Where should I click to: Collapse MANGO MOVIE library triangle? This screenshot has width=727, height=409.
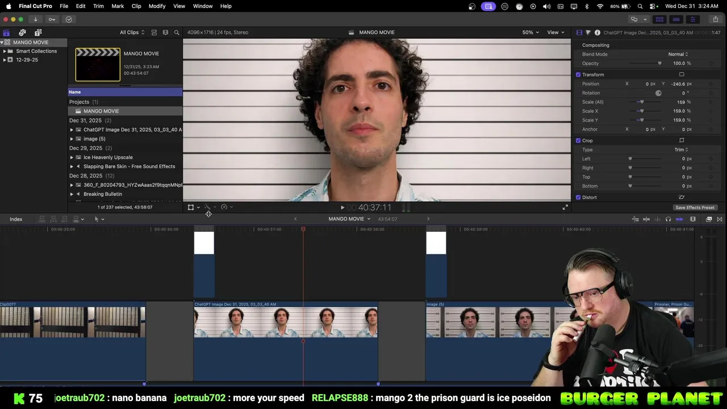pyautogui.click(x=2, y=42)
